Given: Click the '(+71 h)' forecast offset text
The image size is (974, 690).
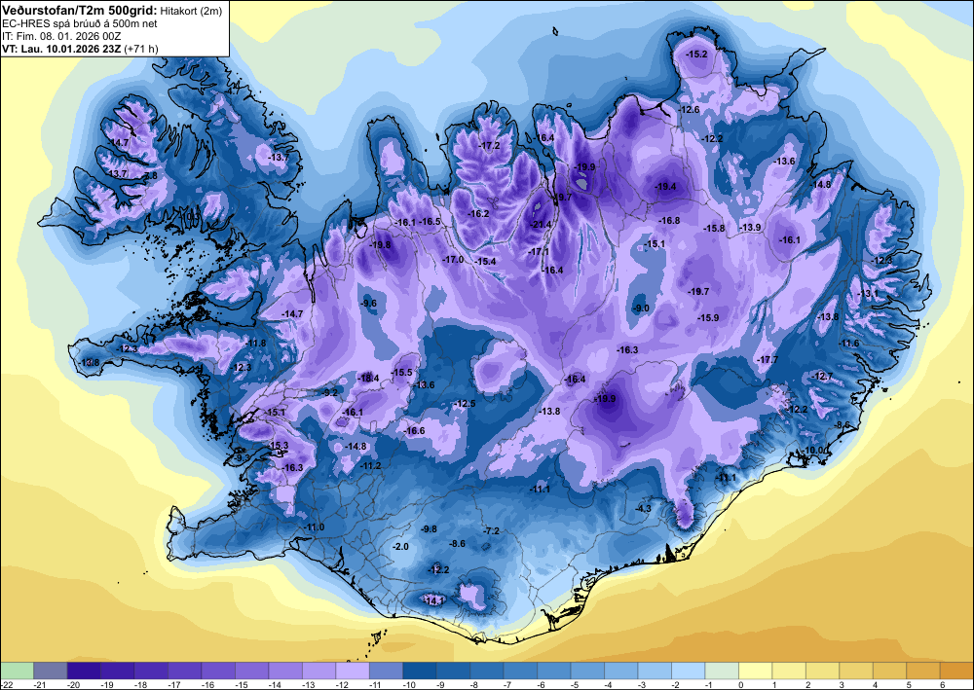Looking at the screenshot, I should pyautogui.click(x=141, y=49).
